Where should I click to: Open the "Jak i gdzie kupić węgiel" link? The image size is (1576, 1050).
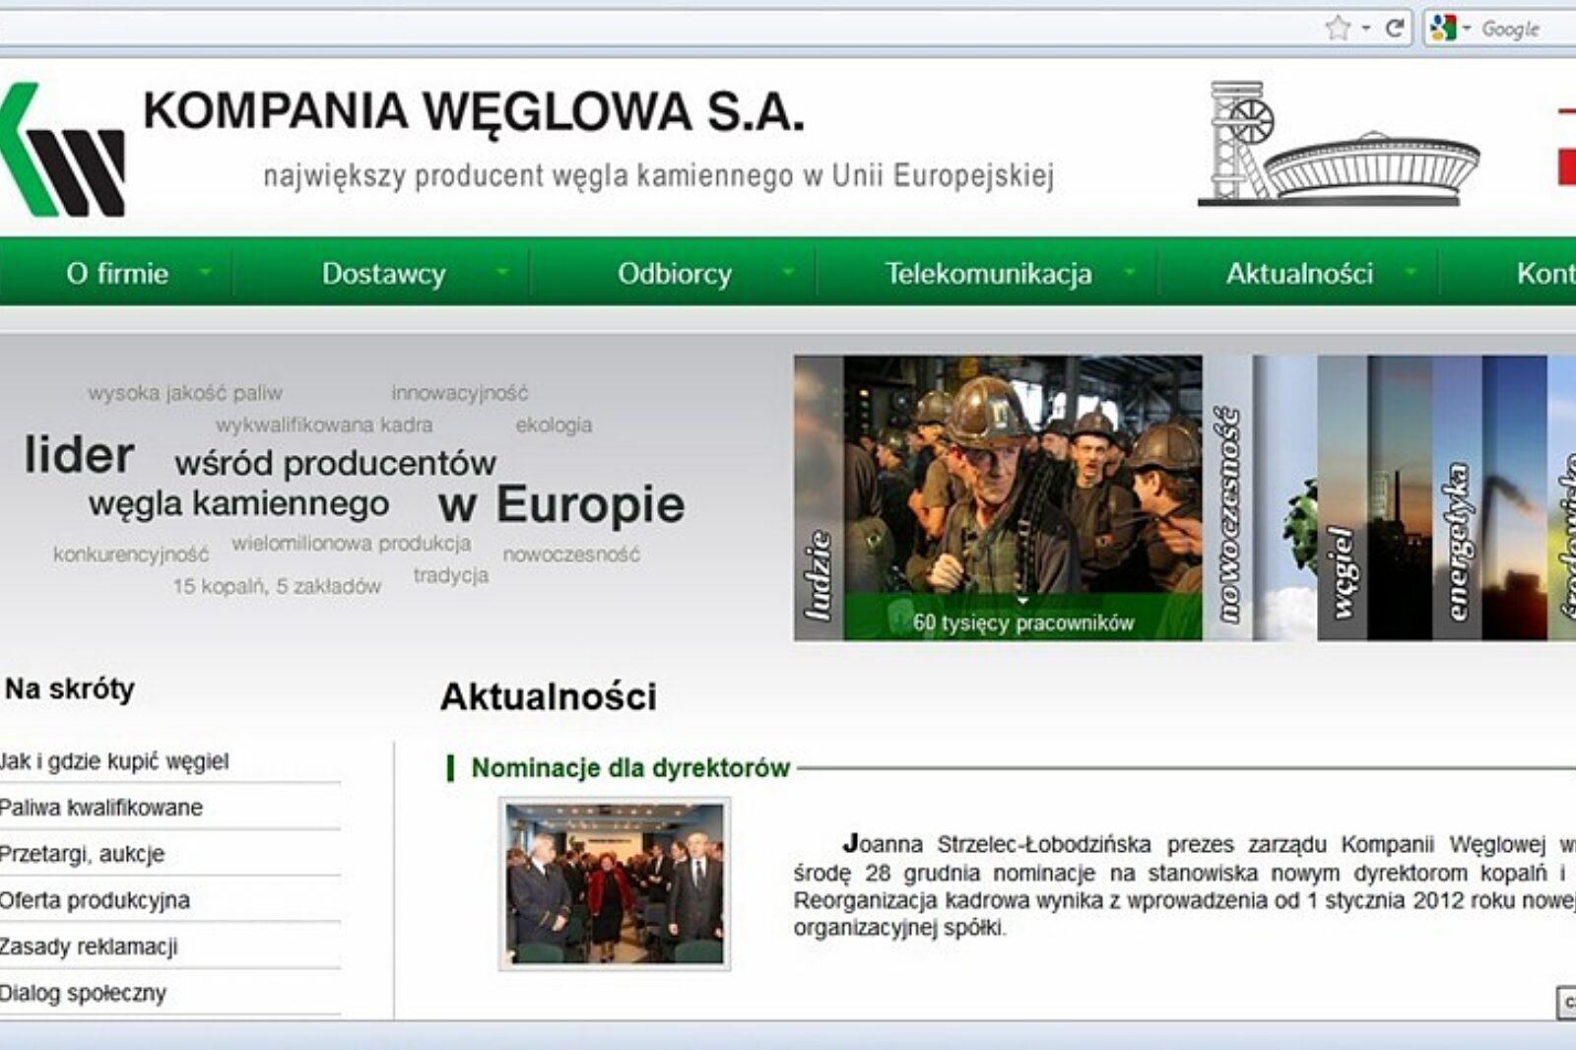[113, 759]
